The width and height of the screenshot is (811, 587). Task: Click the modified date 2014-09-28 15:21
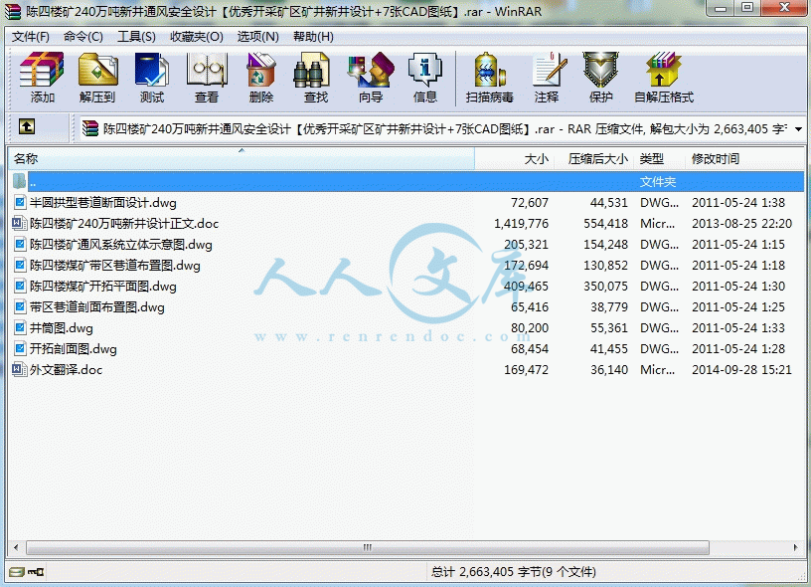point(741,369)
